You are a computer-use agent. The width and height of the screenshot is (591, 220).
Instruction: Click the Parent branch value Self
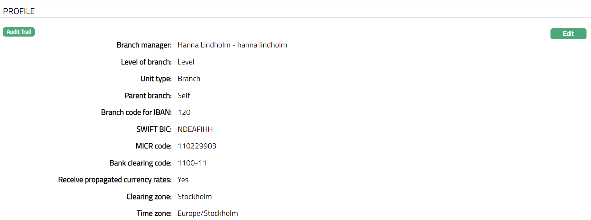click(184, 96)
